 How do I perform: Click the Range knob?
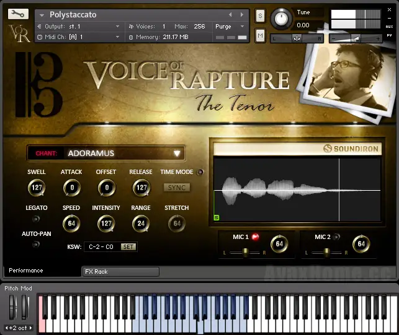tap(141, 224)
